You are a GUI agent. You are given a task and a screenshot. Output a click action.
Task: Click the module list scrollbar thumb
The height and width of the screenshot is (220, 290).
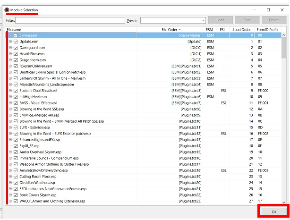(284, 48)
